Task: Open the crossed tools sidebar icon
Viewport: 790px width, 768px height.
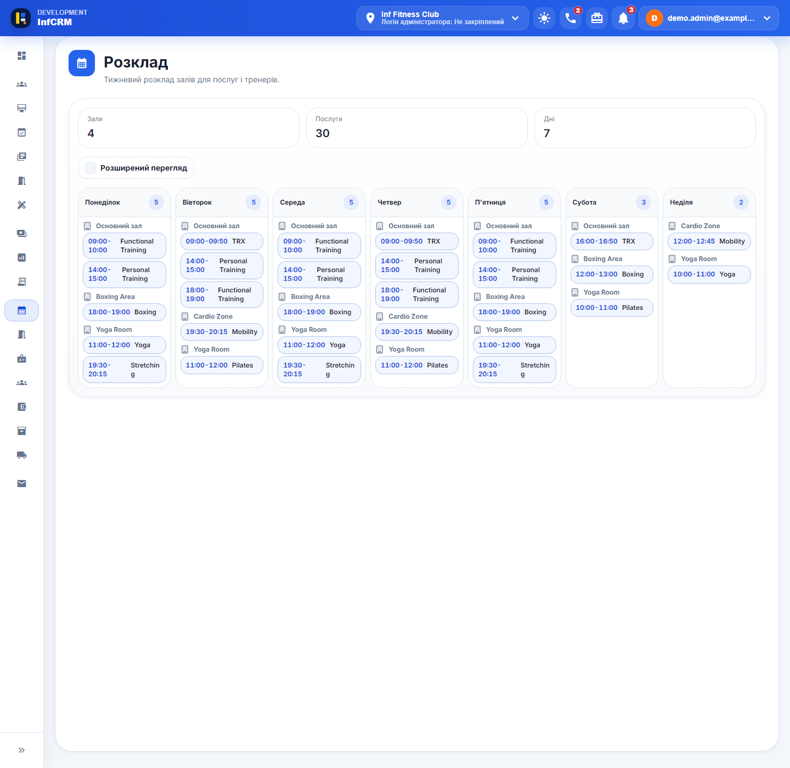Action: (21, 205)
